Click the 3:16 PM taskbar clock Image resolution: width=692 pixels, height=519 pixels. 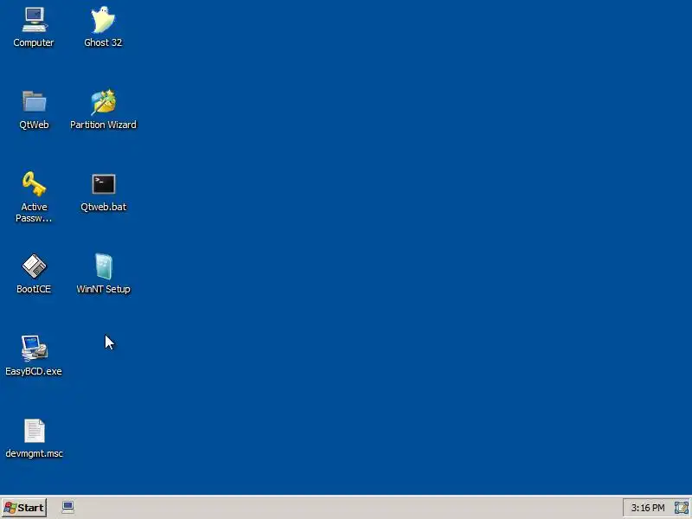tap(647, 508)
